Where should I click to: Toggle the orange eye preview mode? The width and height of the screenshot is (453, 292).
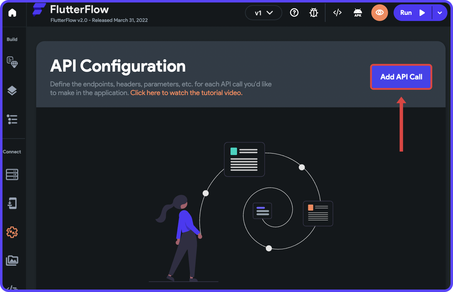tap(379, 12)
